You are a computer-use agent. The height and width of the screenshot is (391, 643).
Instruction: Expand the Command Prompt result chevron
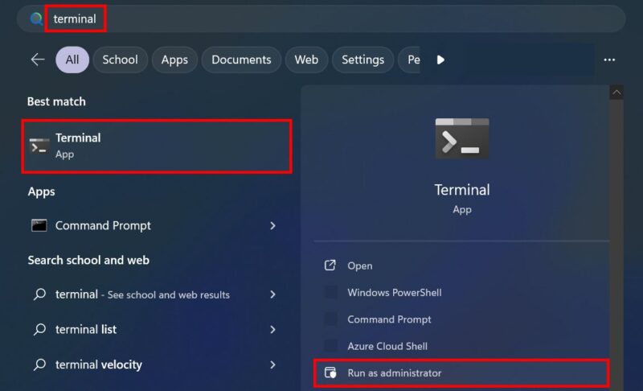pyautogui.click(x=272, y=225)
